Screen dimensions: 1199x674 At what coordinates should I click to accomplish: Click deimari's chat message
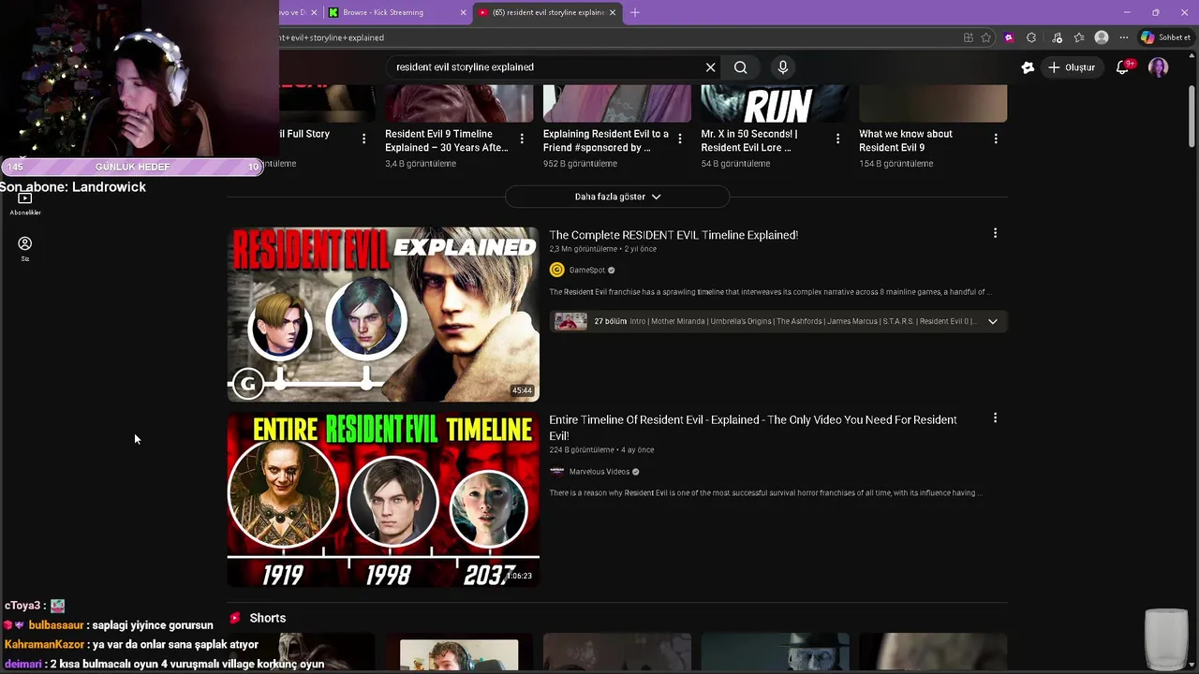tap(164, 665)
